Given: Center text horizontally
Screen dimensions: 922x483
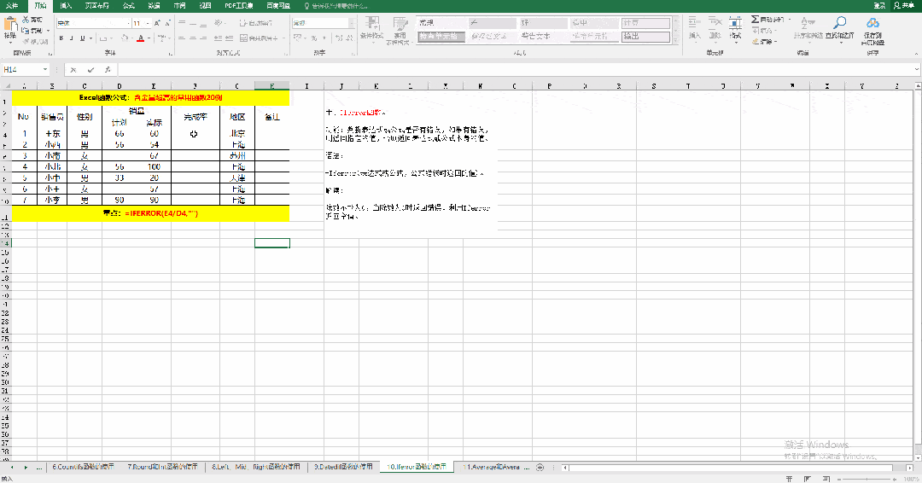Looking at the screenshot, I should pos(193,38).
